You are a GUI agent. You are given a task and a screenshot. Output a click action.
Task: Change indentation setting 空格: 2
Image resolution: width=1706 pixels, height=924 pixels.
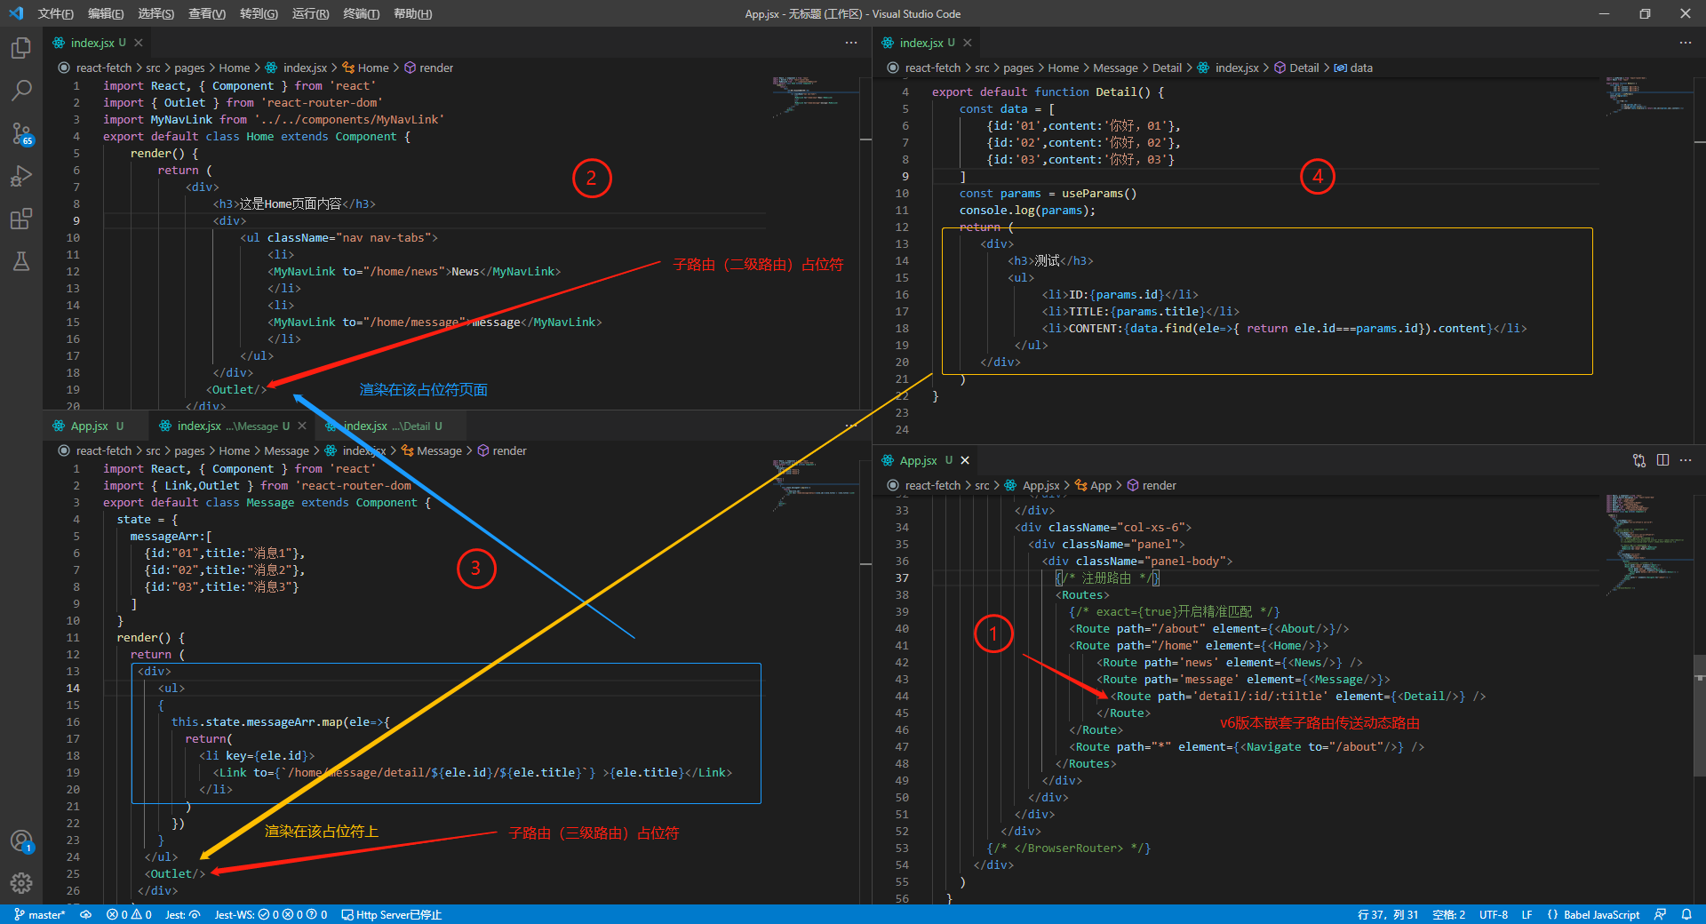(1448, 914)
